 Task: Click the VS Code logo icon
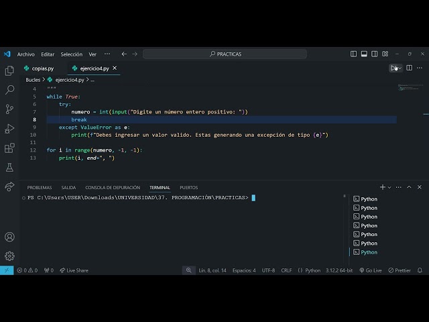pyautogui.click(x=7, y=54)
